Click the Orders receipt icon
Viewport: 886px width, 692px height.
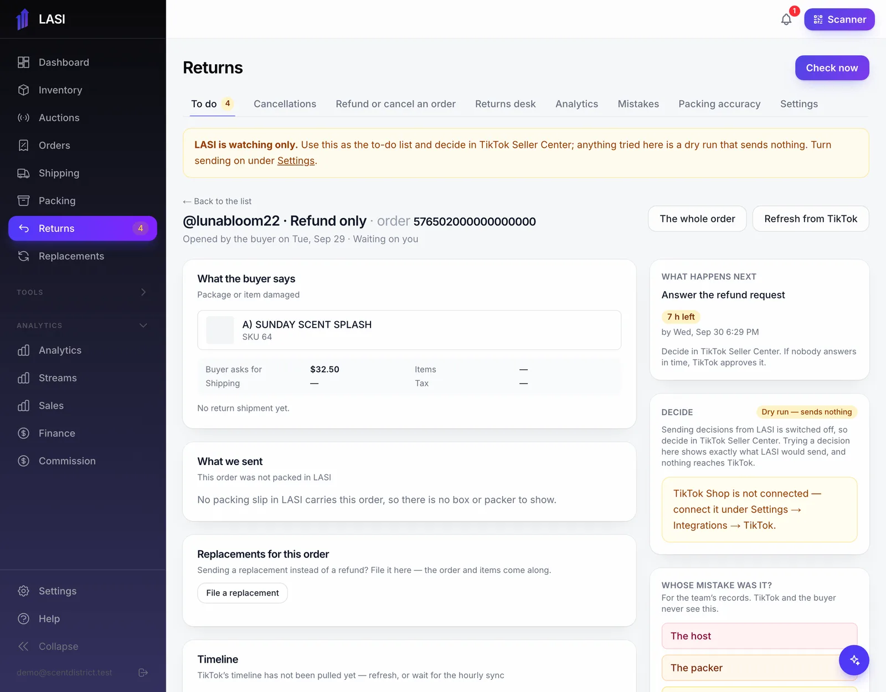23,146
